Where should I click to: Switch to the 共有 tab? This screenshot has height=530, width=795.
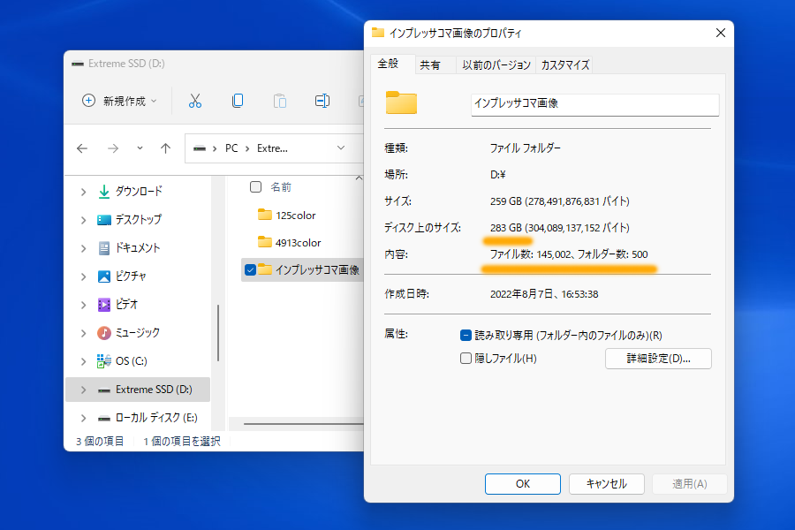coord(430,64)
